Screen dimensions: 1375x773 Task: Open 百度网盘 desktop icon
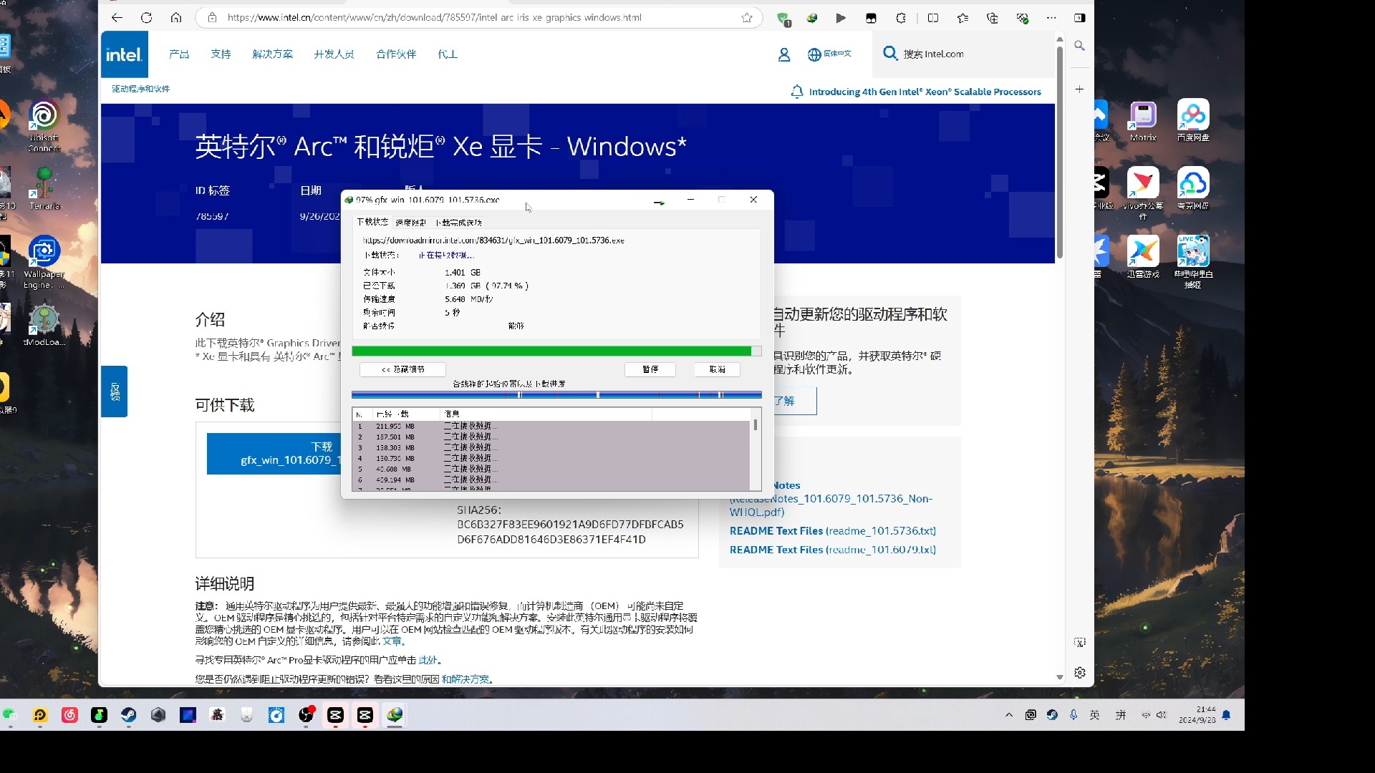tap(1193, 121)
